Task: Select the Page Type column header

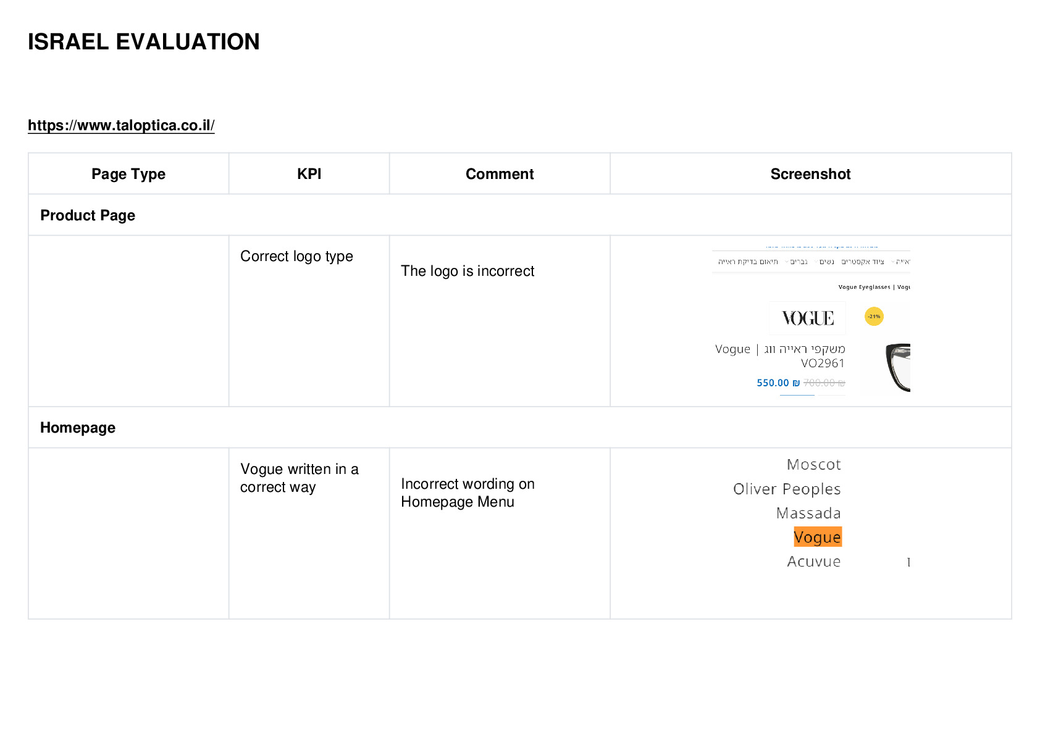Action: (128, 174)
